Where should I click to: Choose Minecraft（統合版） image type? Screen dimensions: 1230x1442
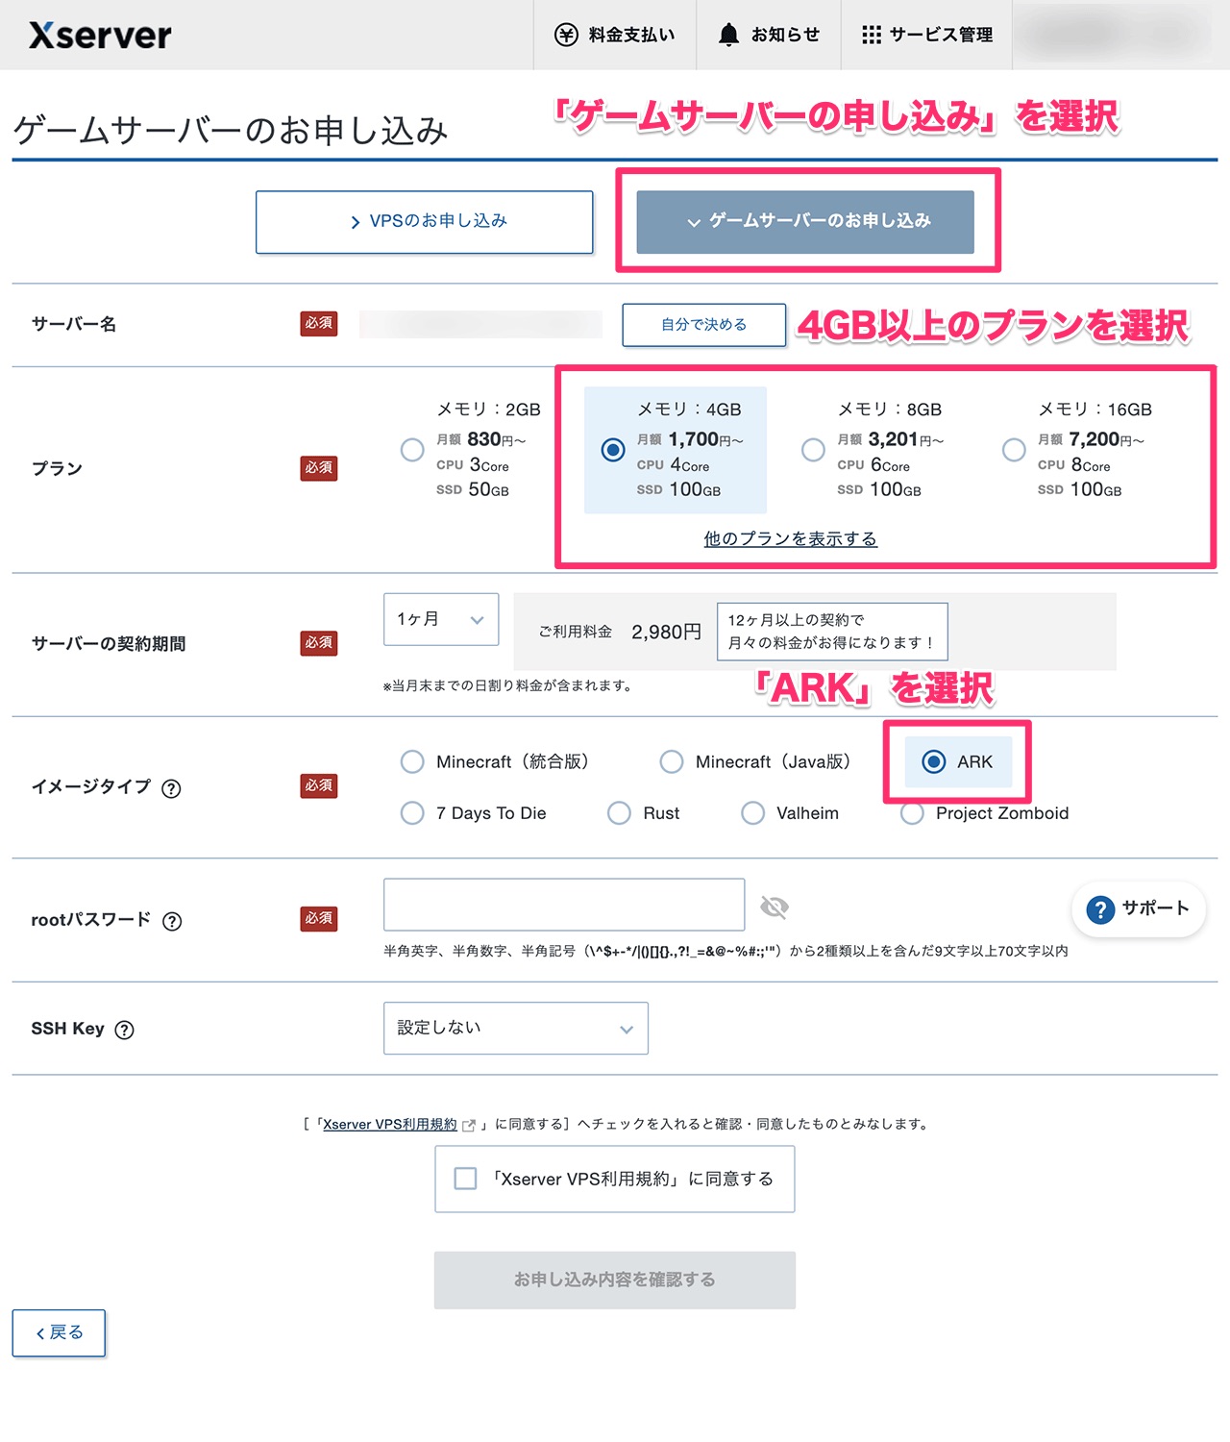click(412, 761)
